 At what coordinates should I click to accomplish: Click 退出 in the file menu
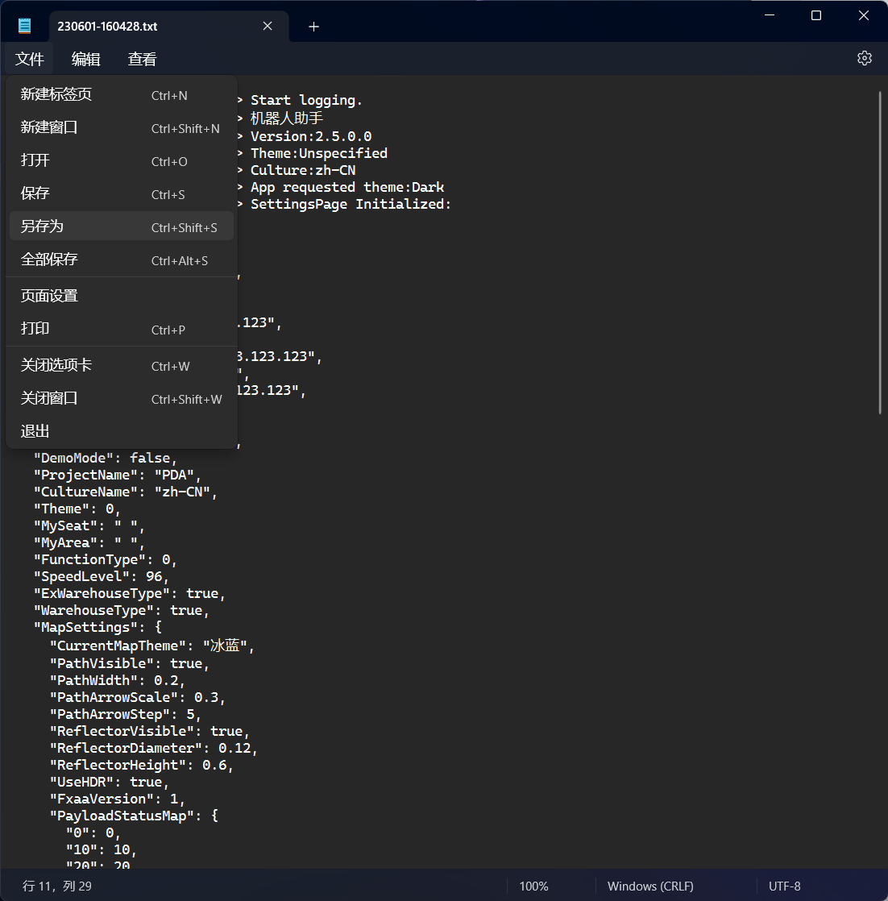(122, 431)
